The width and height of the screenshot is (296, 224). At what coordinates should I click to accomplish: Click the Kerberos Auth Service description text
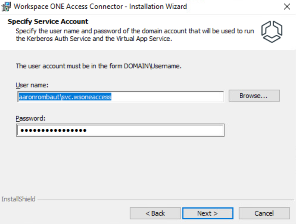(x=94, y=39)
